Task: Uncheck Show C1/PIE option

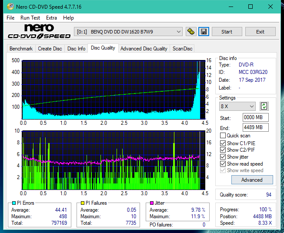Action: click(223, 143)
